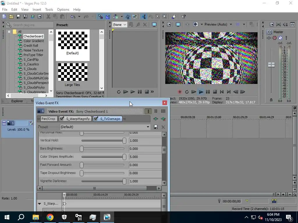Adjust the Vertical Hold slider

click(x=124, y=141)
